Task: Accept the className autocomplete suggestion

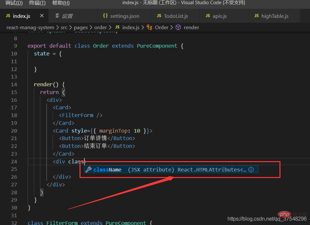Action: (x=171, y=170)
